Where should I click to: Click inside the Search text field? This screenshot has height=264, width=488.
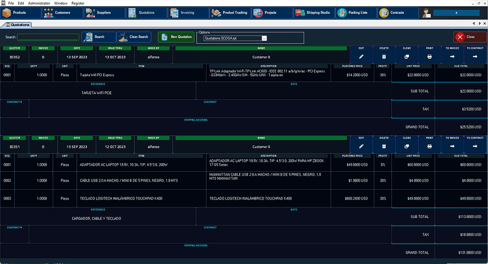click(48, 37)
